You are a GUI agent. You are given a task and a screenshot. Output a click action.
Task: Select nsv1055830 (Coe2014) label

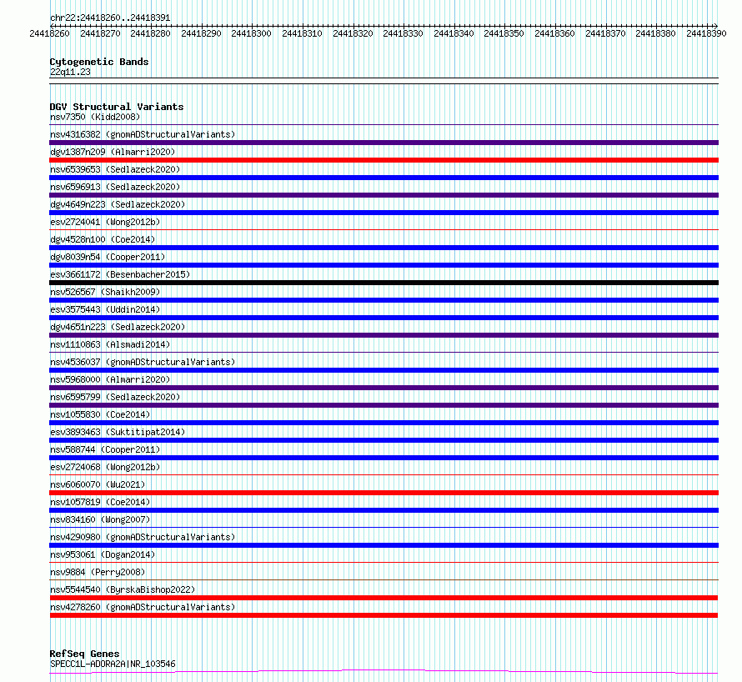coord(100,414)
